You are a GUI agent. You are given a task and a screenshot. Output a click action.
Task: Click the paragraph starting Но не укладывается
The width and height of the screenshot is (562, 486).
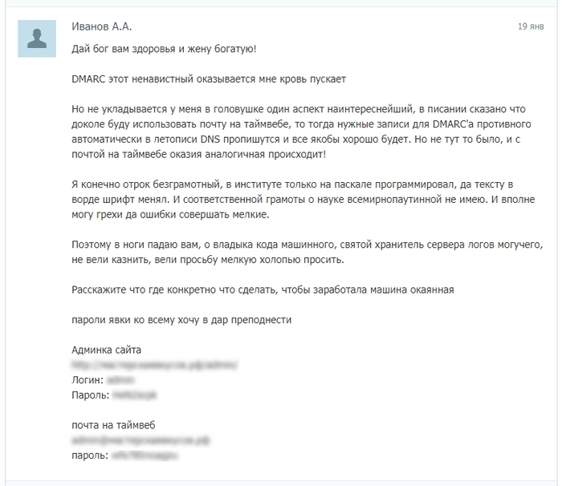point(305,132)
